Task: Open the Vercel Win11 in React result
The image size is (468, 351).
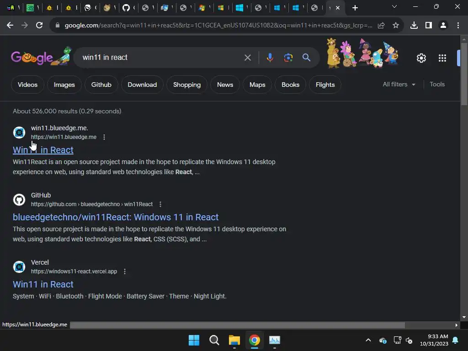Action: pos(43,284)
